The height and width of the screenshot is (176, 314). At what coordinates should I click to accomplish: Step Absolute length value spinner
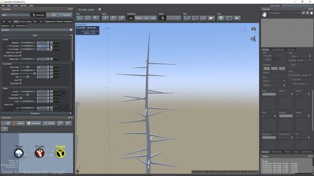(48, 43)
